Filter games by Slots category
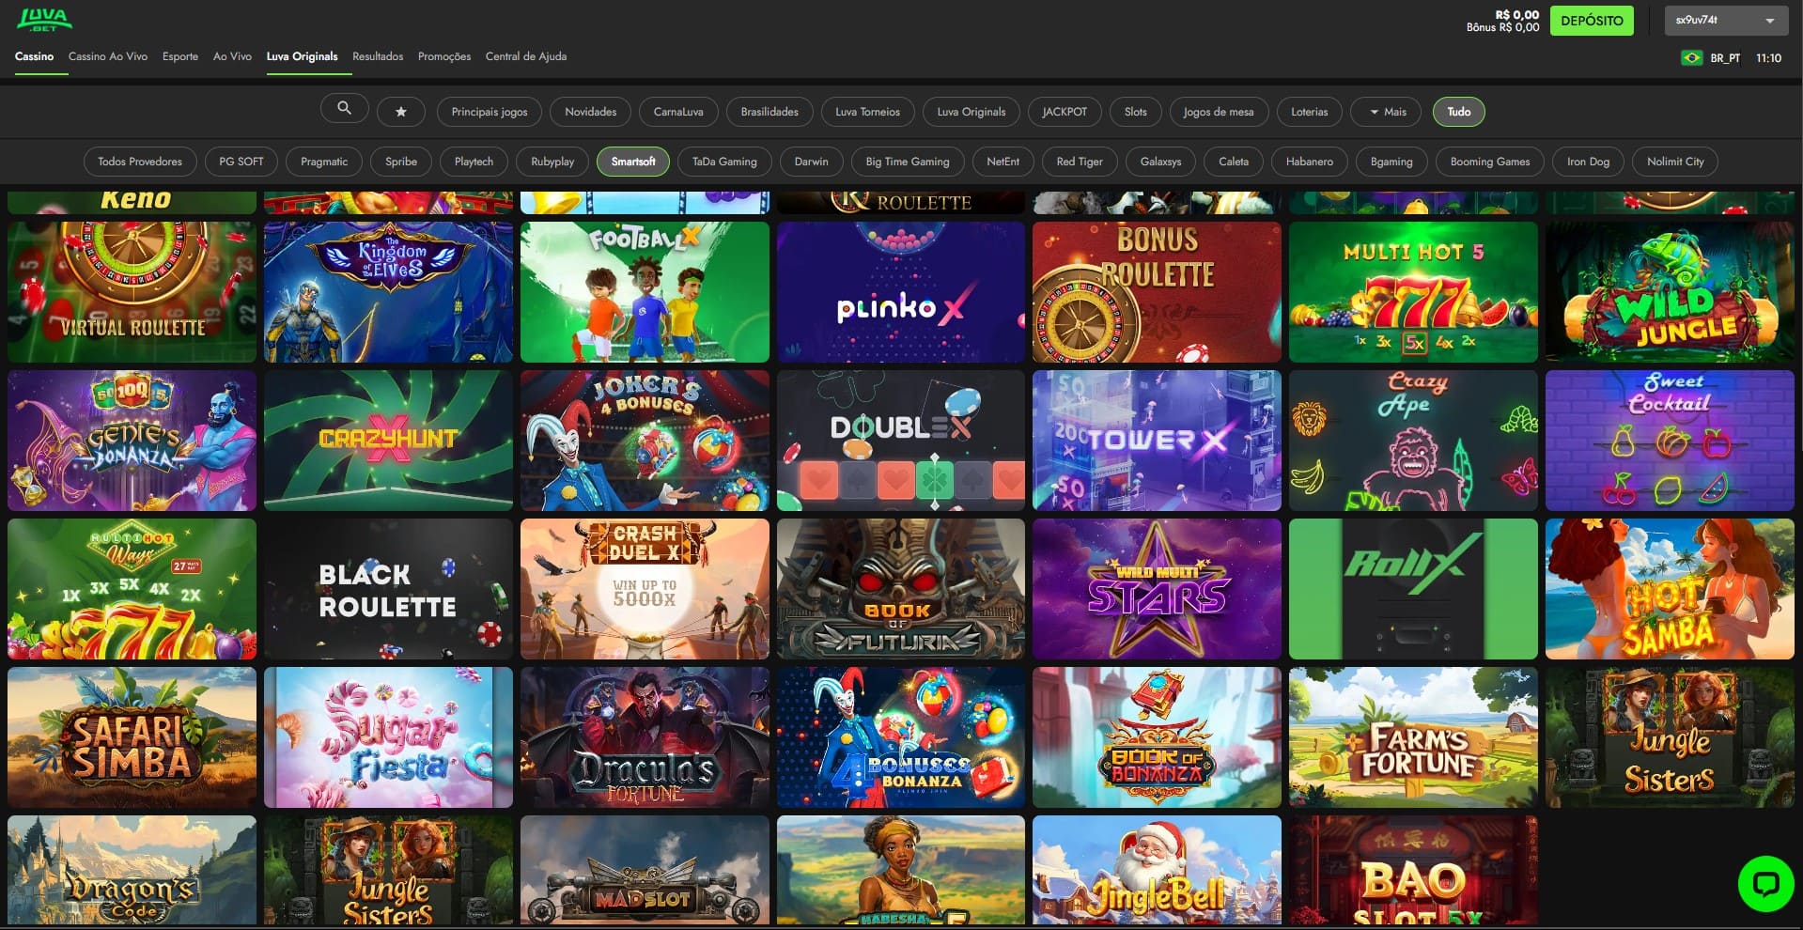Image resolution: width=1803 pixels, height=930 pixels. (x=1136, y=112)
